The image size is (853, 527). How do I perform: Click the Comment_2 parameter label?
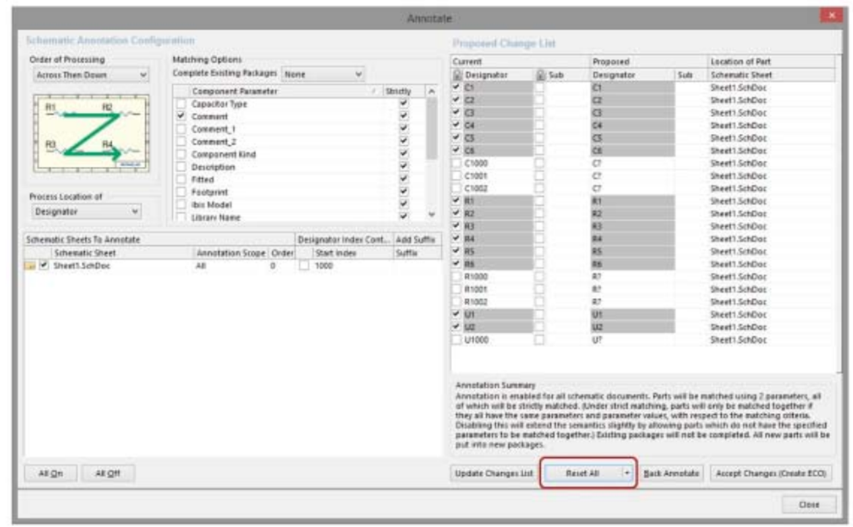[214, 142]
